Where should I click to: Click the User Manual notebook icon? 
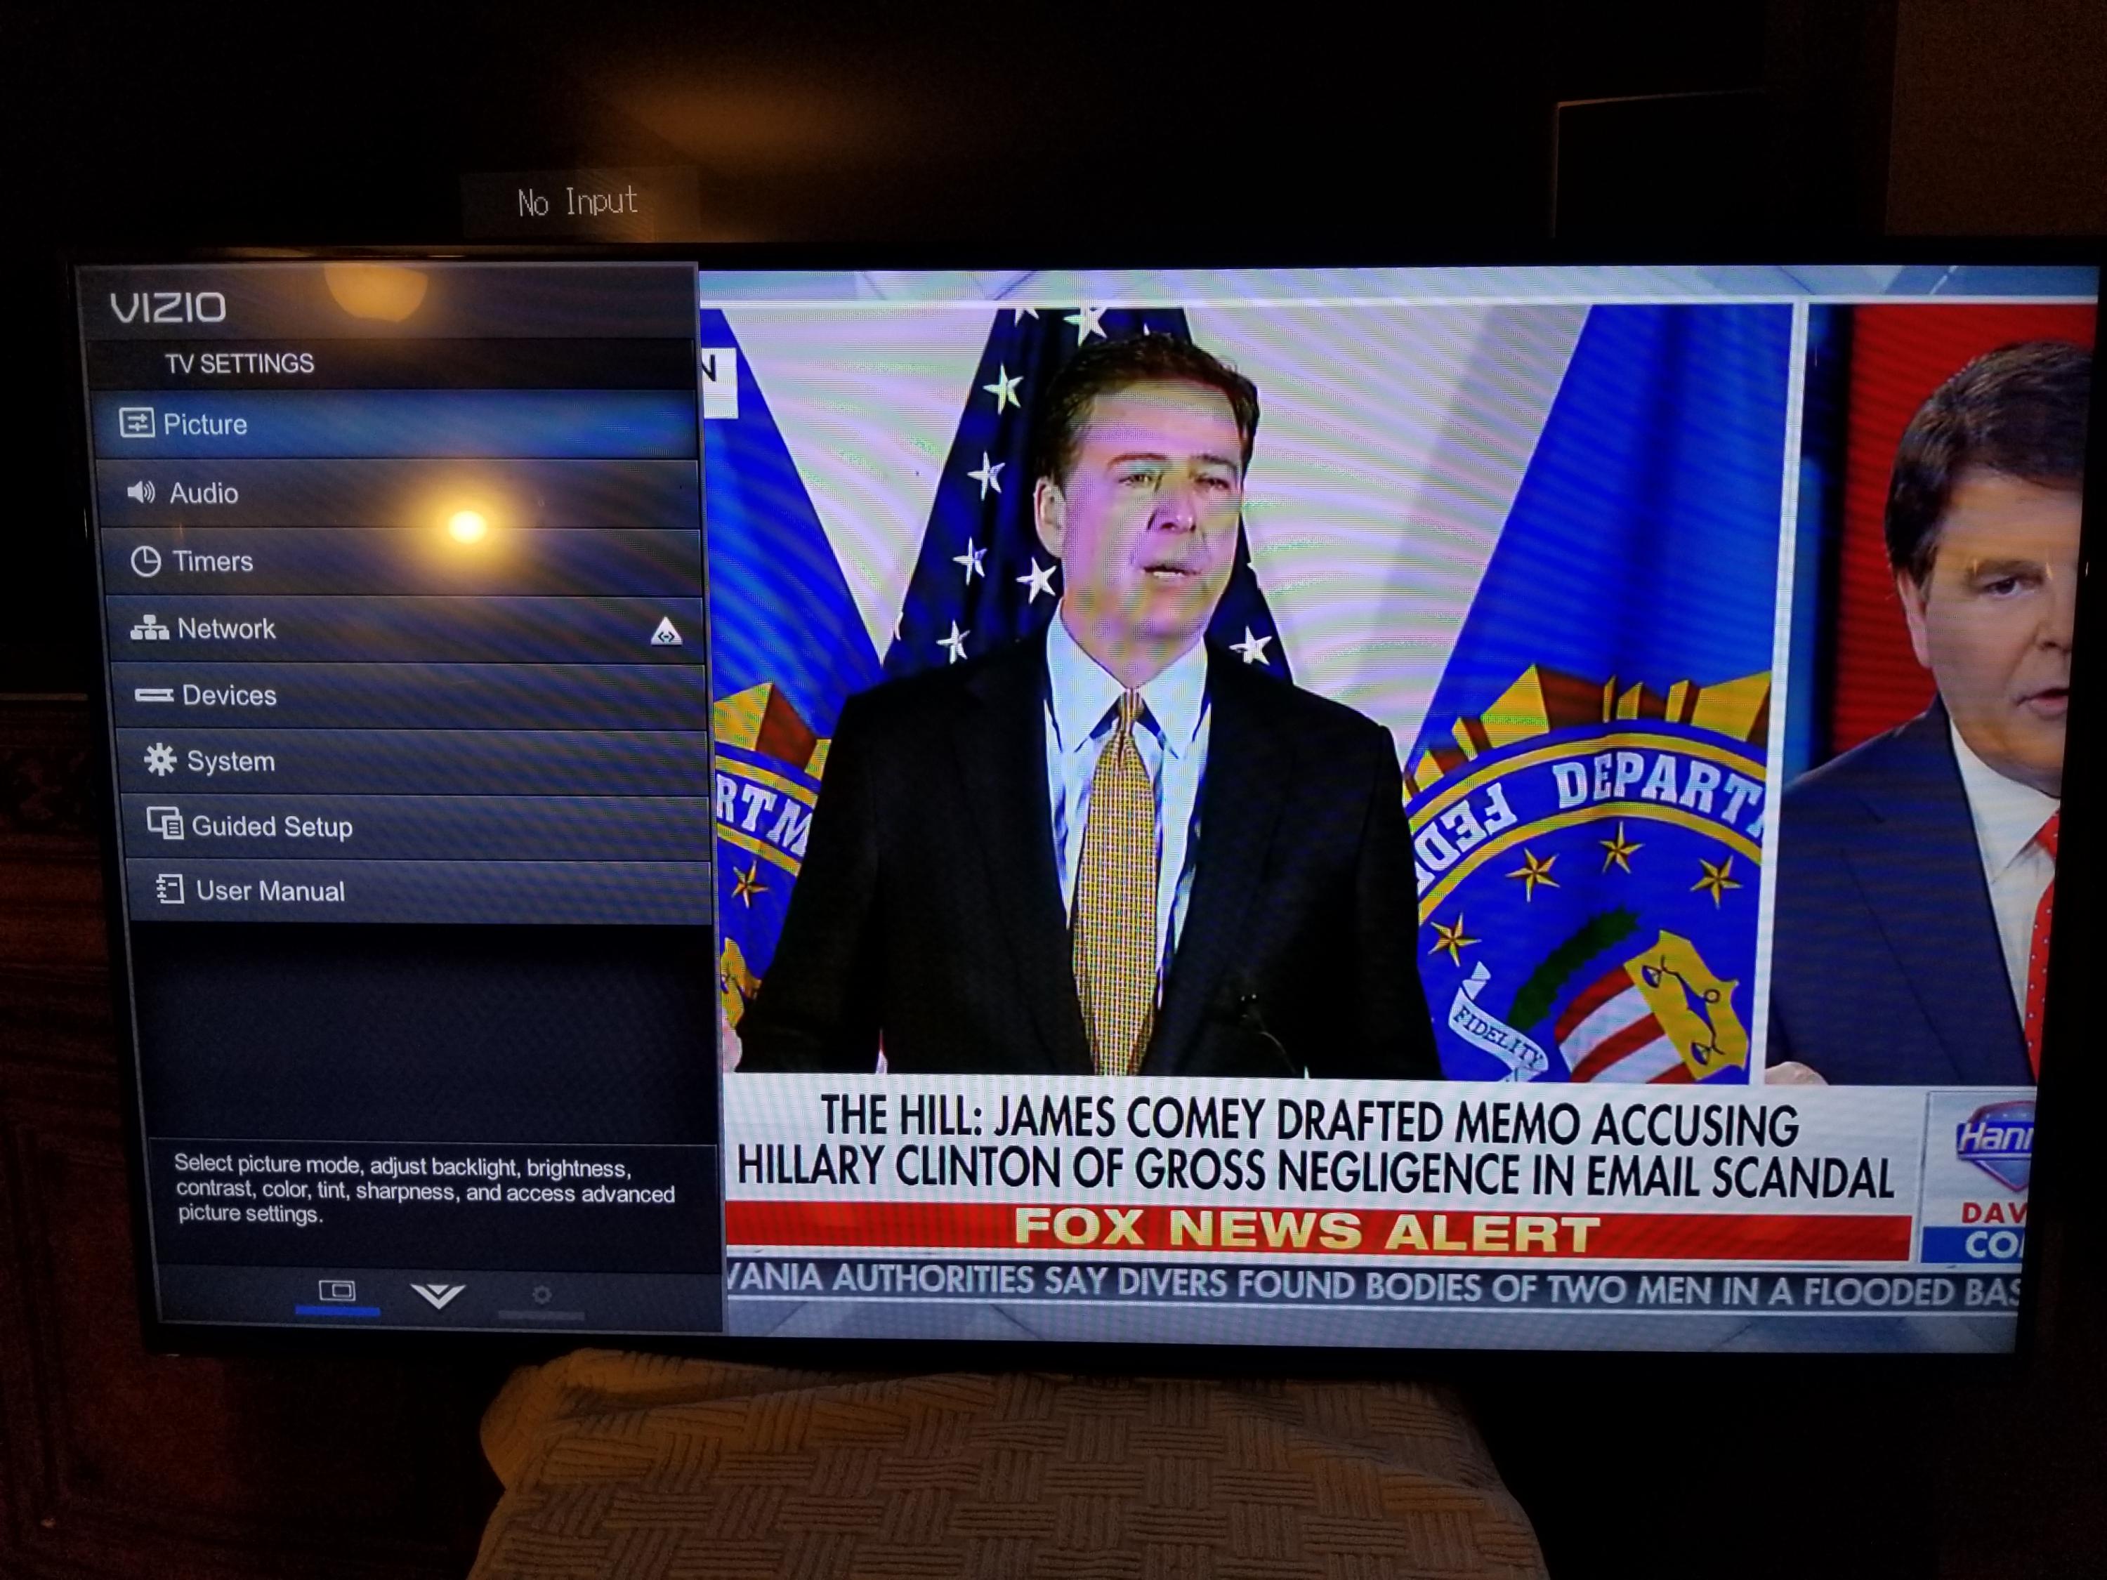tap(169, 890)
